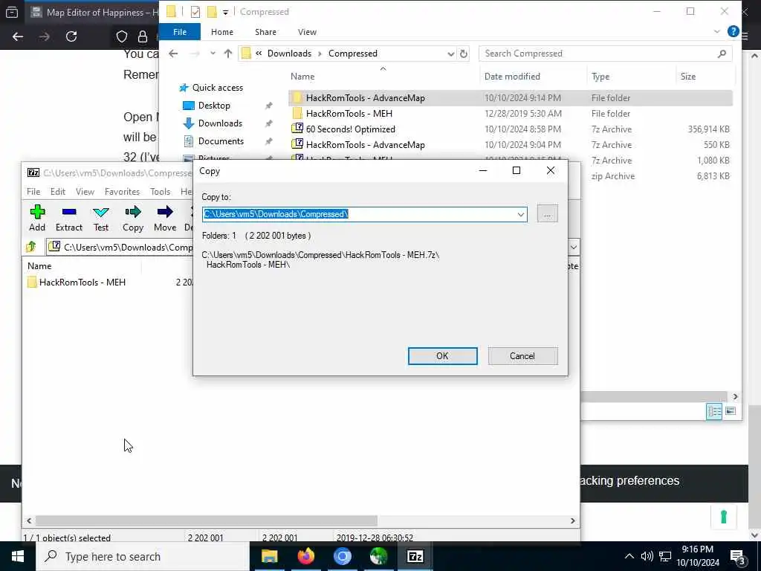Select HackRomTools - AdvanceMap file folder row
Screen dimensions: 761x571
(511, 97)
